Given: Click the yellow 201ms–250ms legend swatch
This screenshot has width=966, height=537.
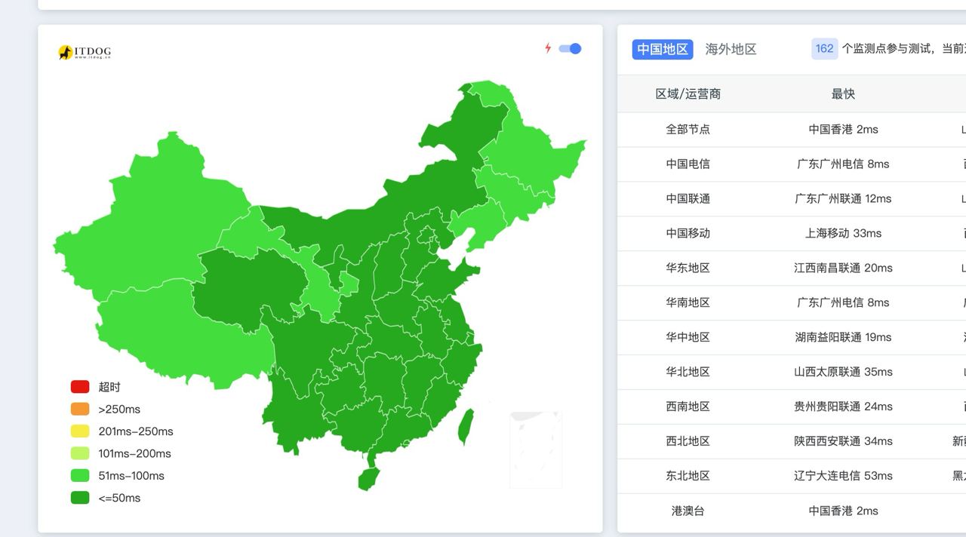Looking at the screenshot, I should pos(80,431).
